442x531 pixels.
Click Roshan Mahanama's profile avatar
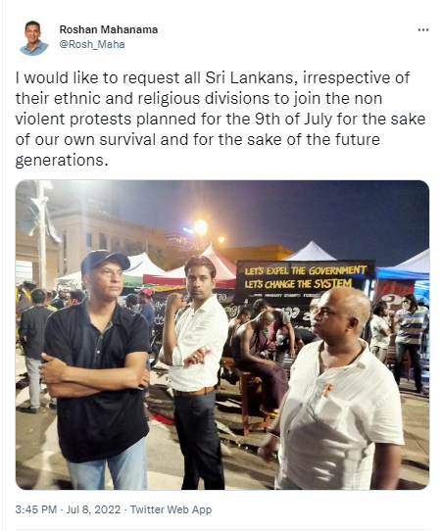(x=33, y=37)
